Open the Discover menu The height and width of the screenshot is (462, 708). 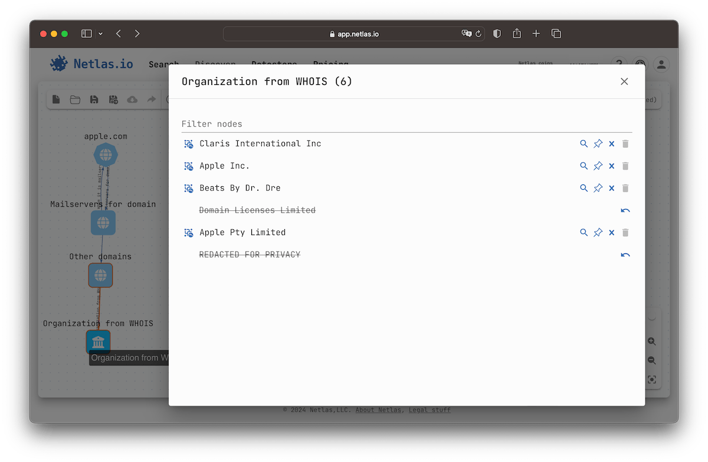[215, 65]
